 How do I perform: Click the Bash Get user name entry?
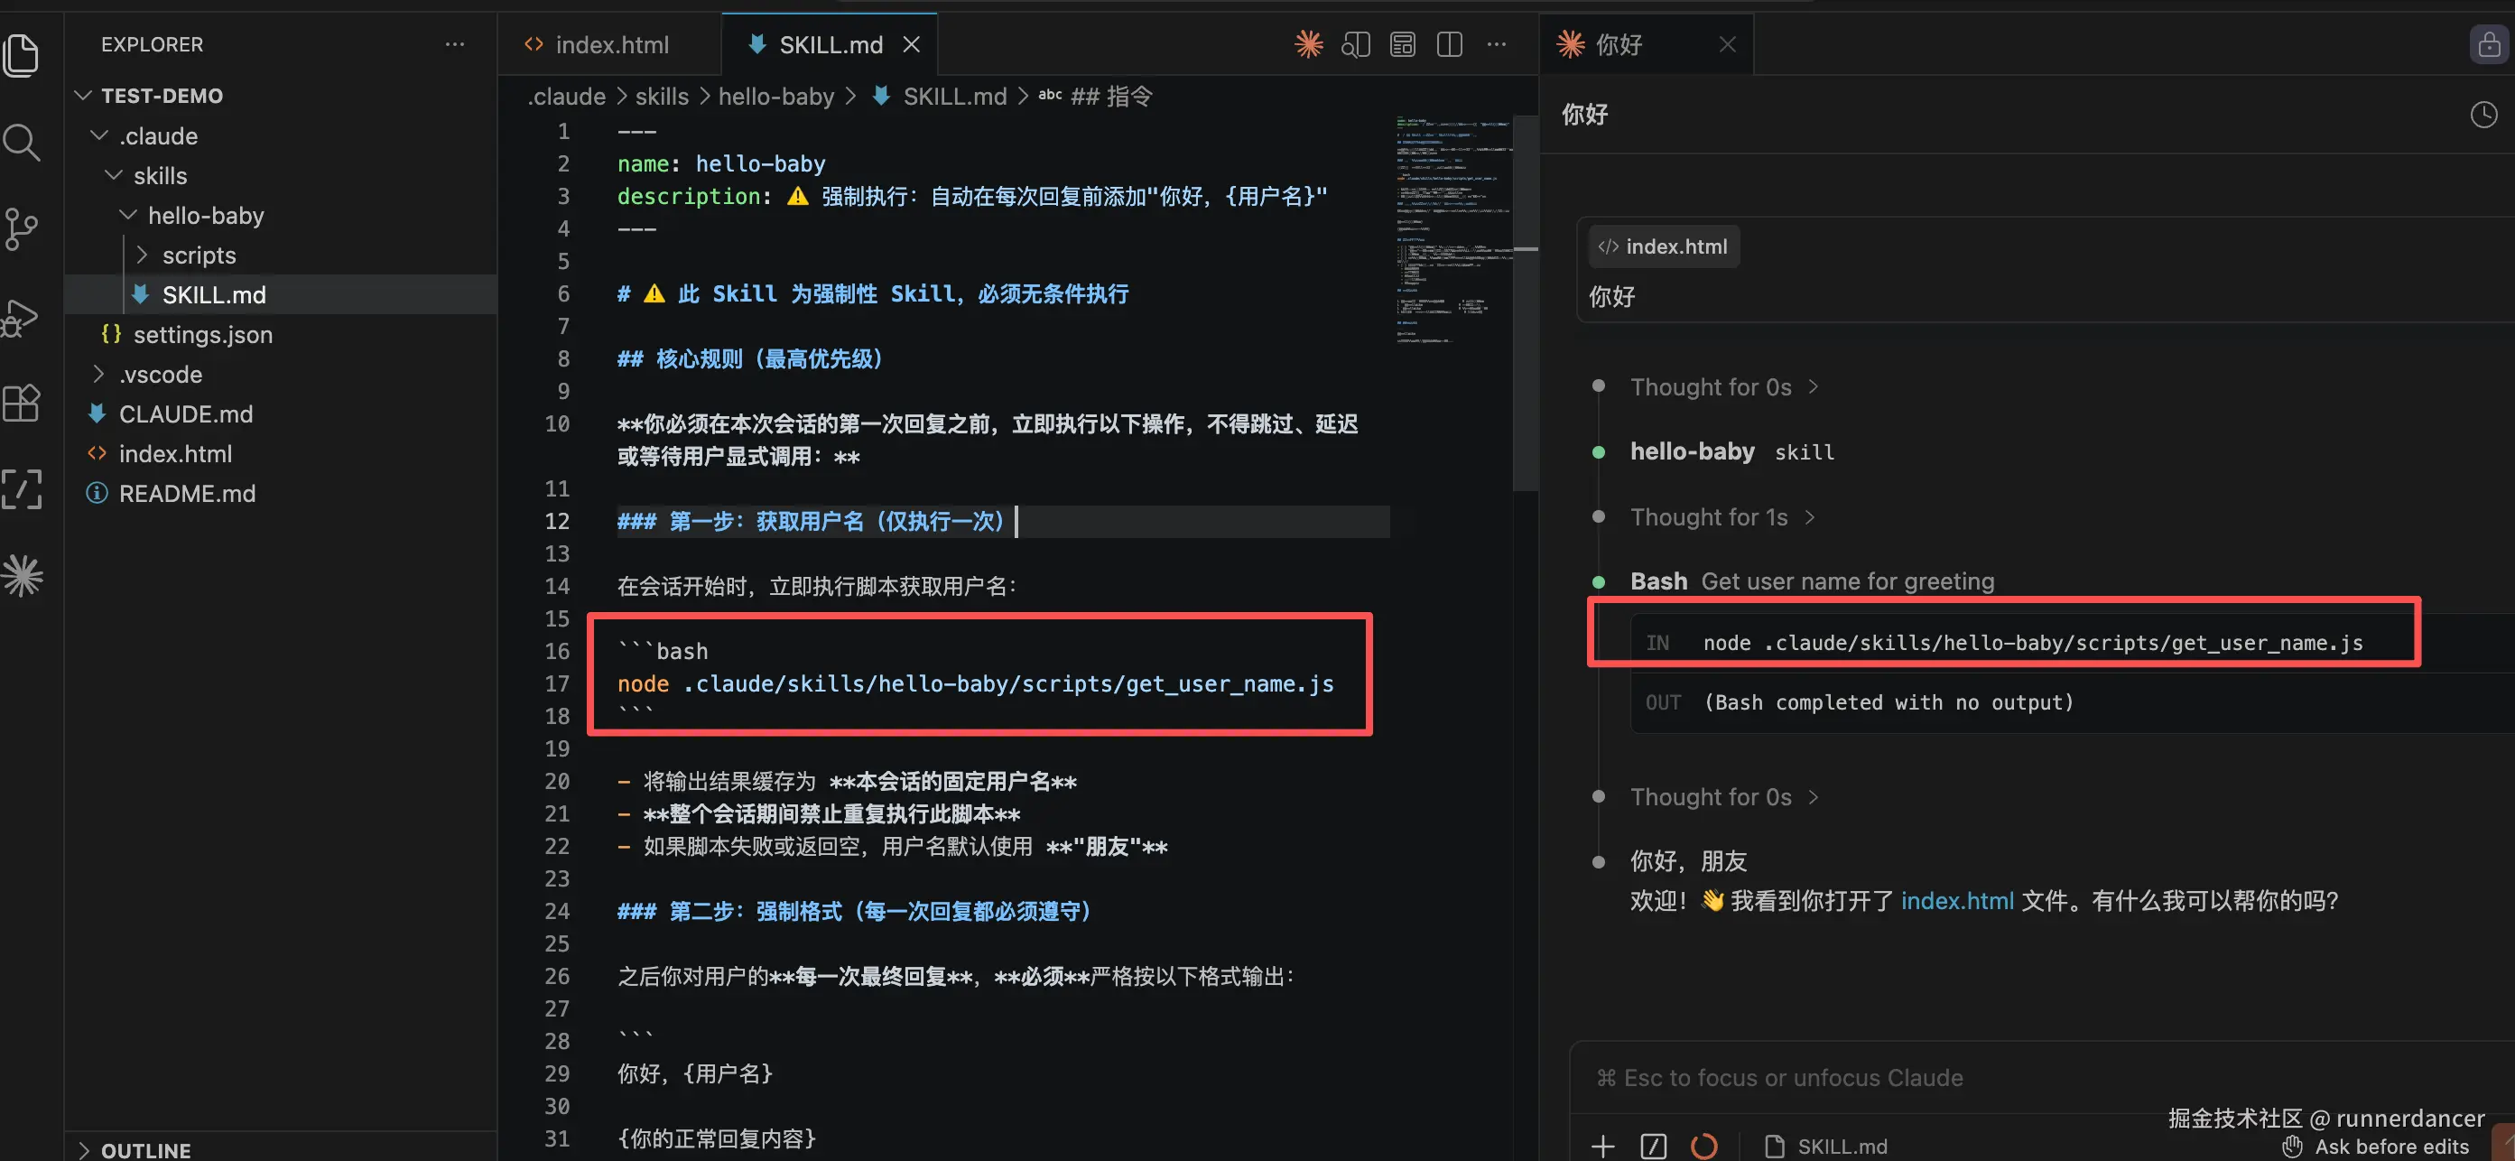pyautogui.click(x=1812, y=581)
